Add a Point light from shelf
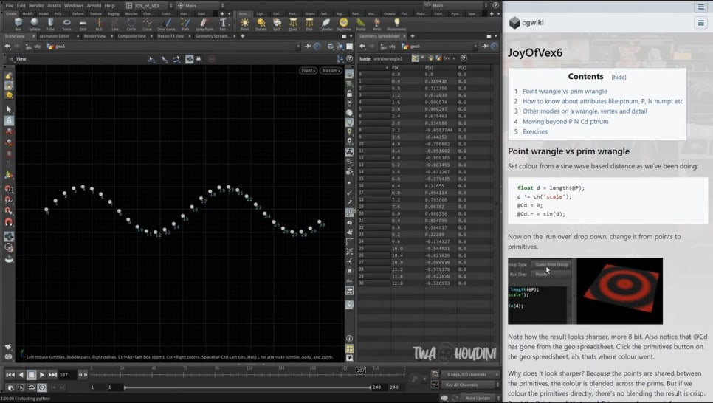 point(244,24)
